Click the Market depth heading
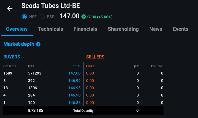This screenshot has width=198, height=118. point(19,44)
